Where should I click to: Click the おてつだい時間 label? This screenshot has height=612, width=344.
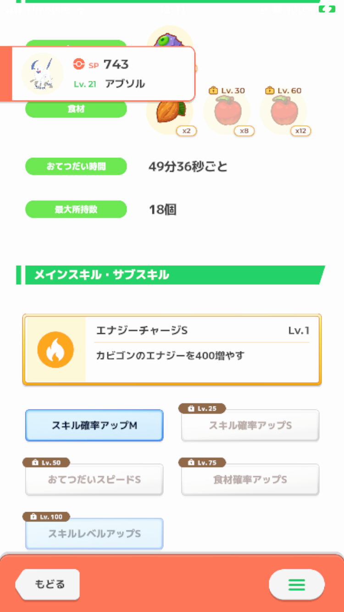(x=76, y=167)
